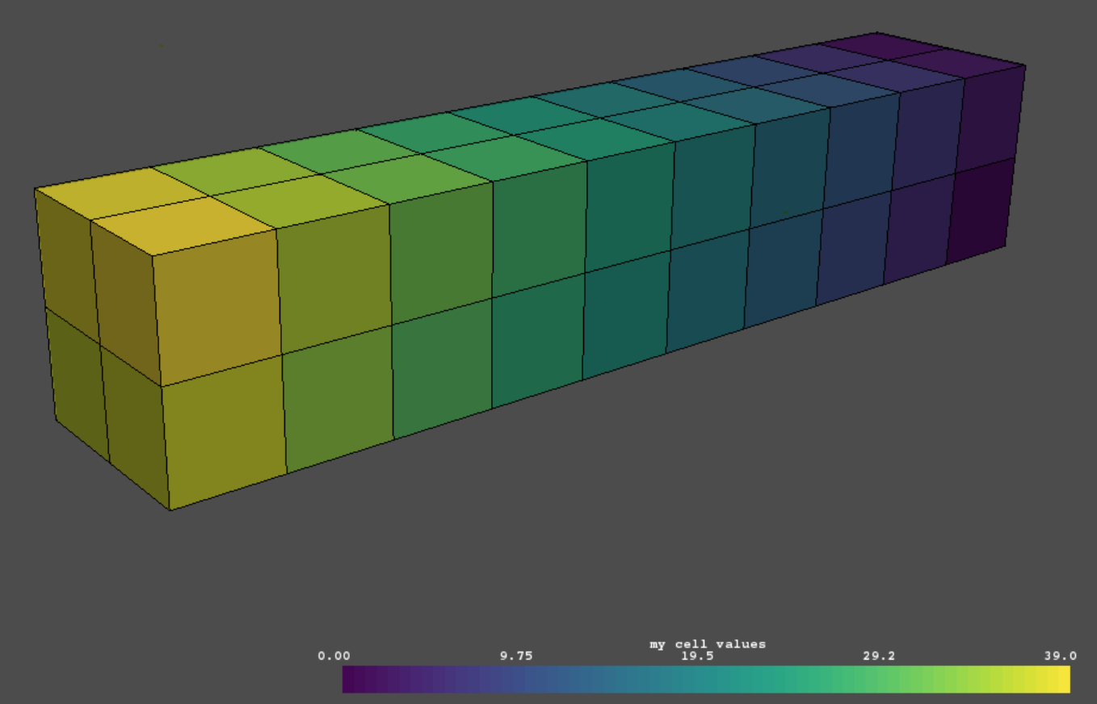Click the 19.5 tick label
The width and height of the screenshot is (1097, 704).
pyautogui.click(x=698, y=656)
